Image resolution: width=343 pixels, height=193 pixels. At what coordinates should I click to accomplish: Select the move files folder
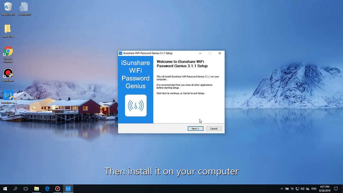(8, 31)
